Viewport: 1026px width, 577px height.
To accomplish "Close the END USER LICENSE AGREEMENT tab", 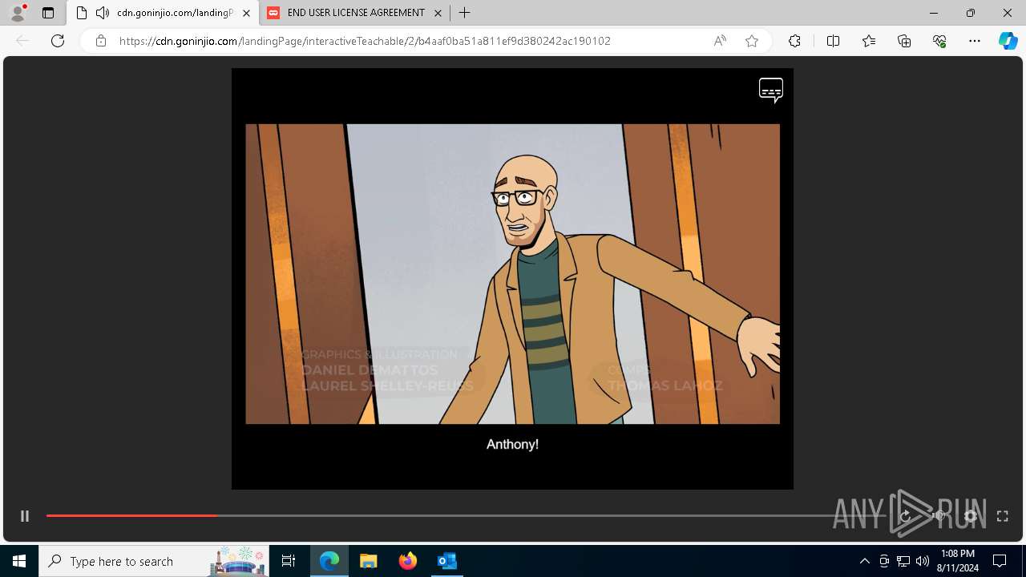I will point(438,13).
